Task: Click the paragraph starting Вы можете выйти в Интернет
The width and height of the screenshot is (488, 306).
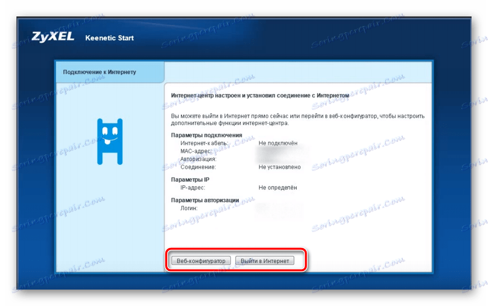Action: [x=297, y=120]
